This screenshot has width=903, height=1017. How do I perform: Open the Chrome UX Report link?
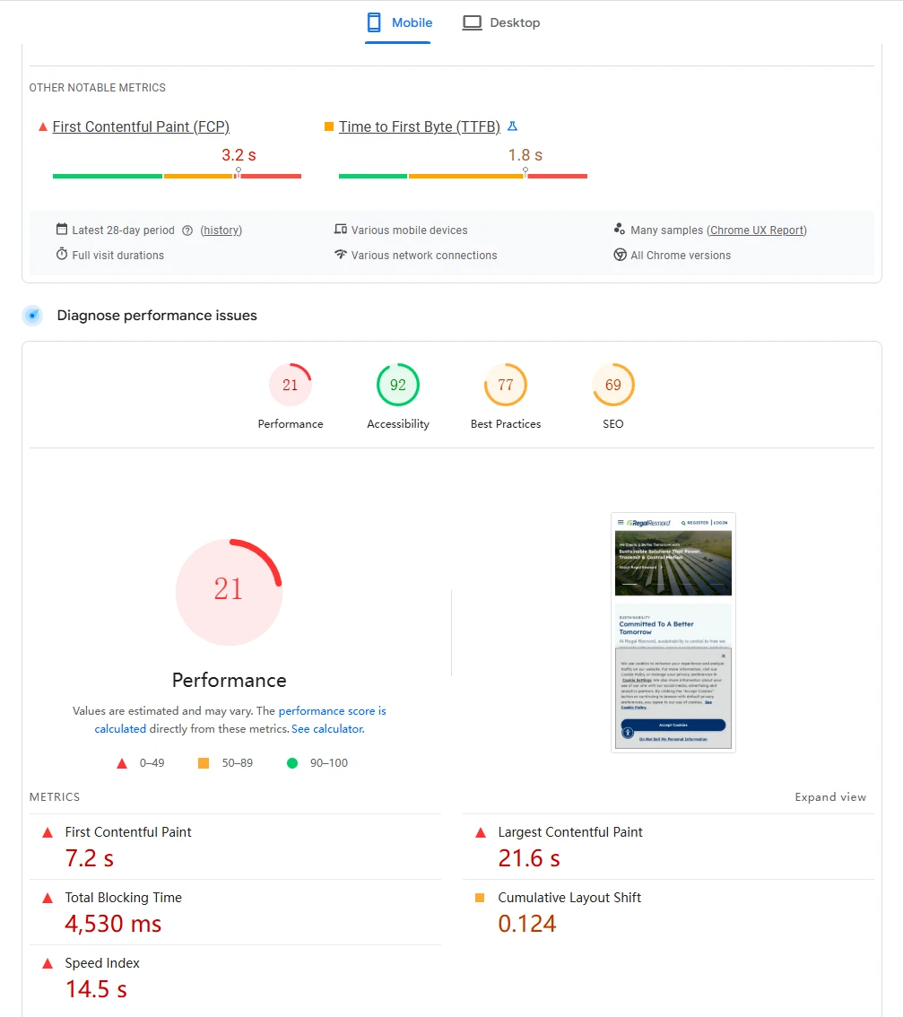757,230
